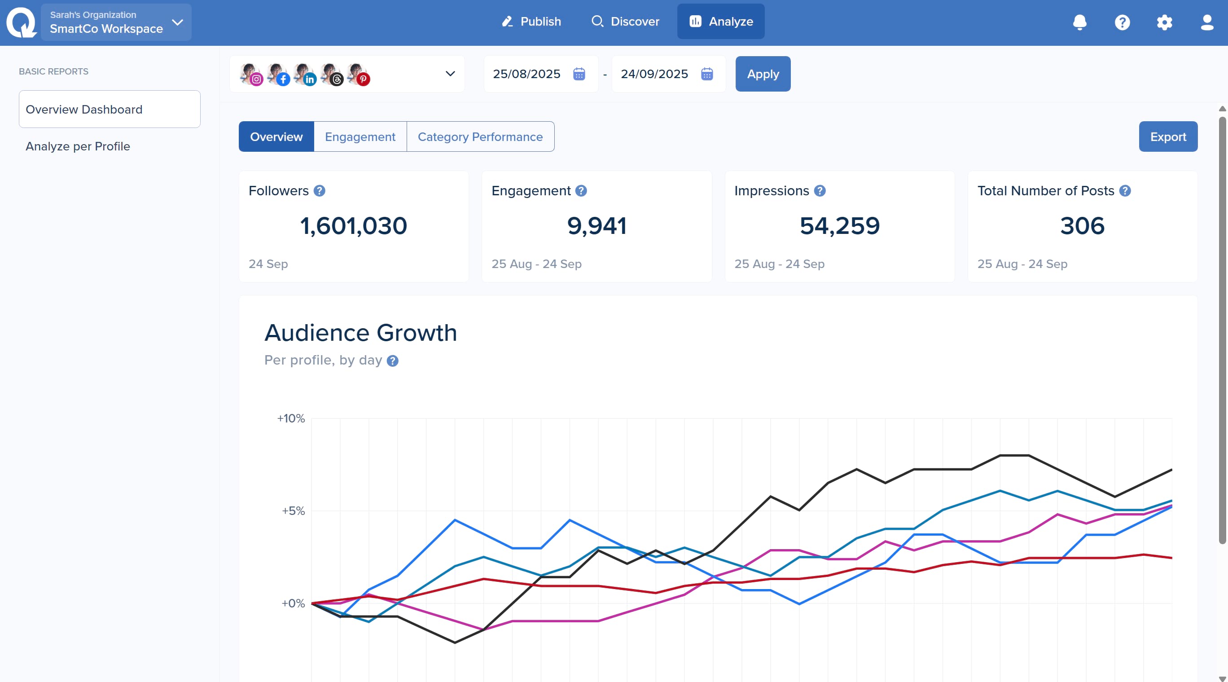Click the Total Number of Posts help icon
Screen dimensions: 1228x682
[1125, 191]
